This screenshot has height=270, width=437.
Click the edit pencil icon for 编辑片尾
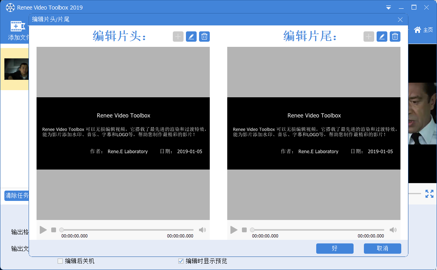pyautogui.click(x=382, y=37)
